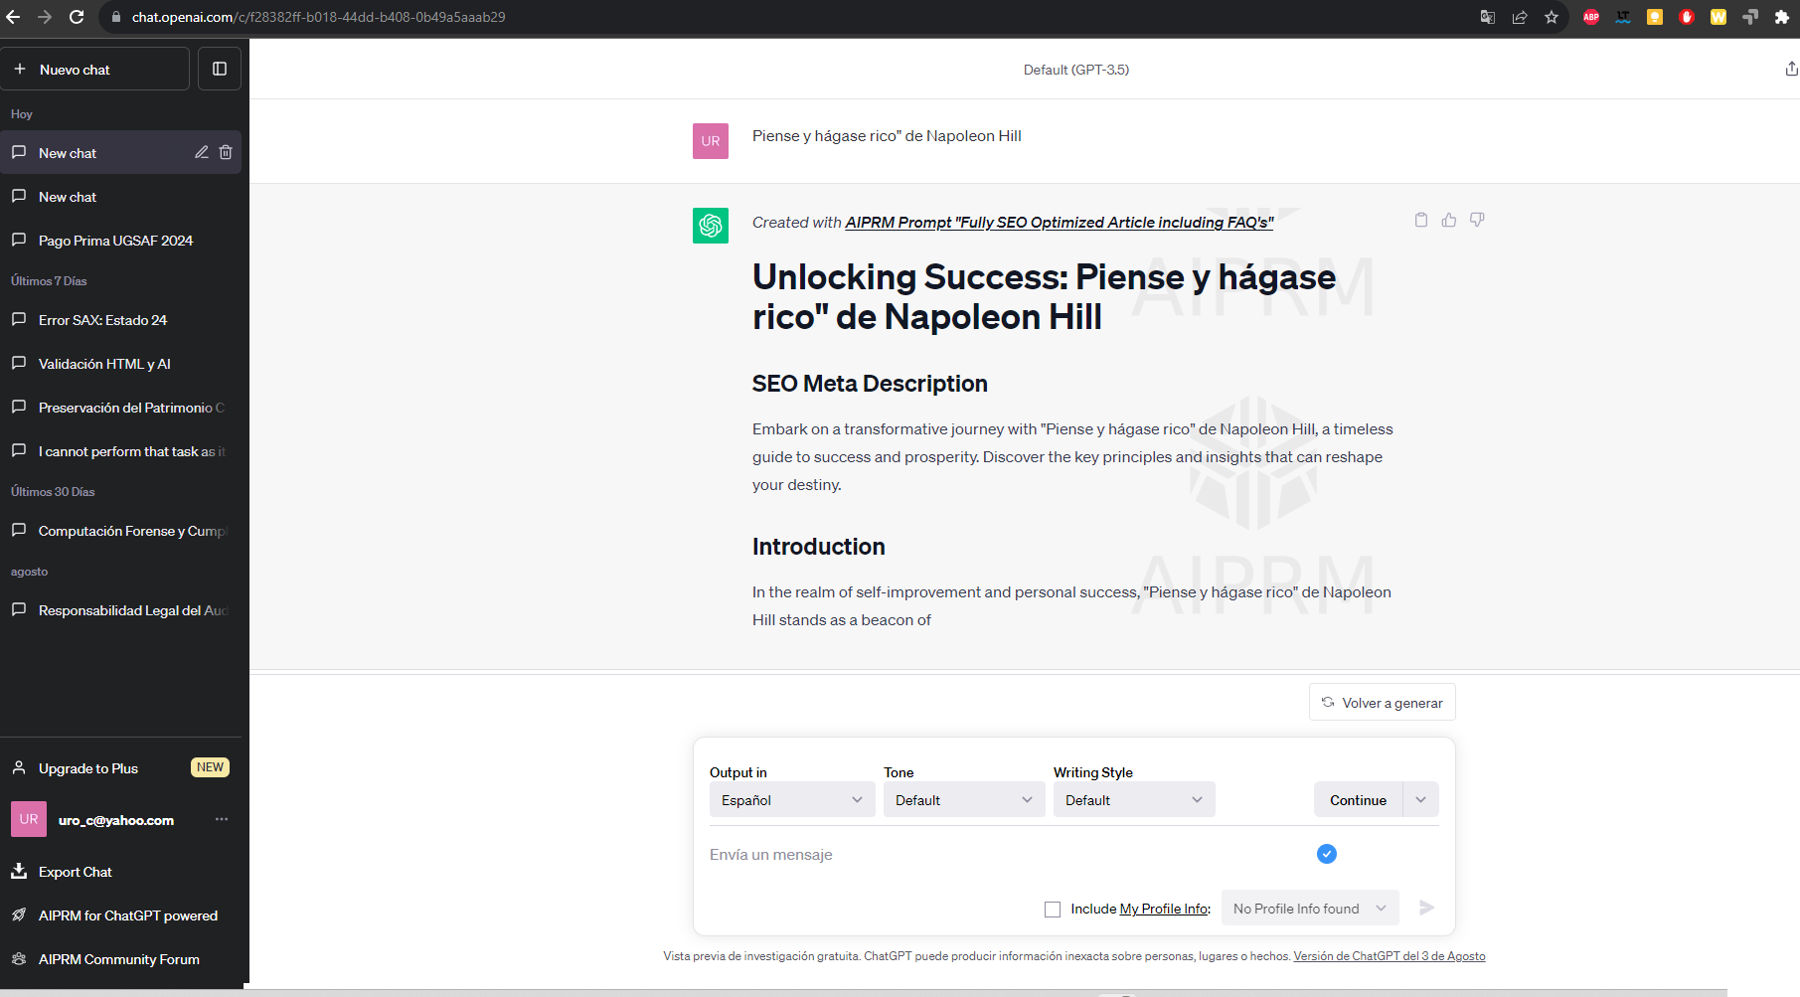Image resolution: width=1800 pixels, height=997 pixels.
Task: Open the Output in Español dropdown
Action: point(791,800)
